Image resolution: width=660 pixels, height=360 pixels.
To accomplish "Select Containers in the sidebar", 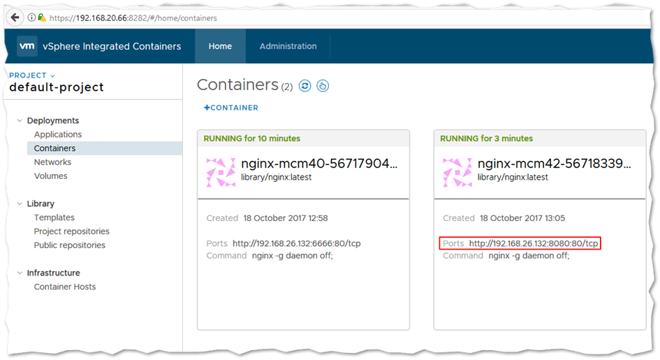I will (x=104, y=148).
